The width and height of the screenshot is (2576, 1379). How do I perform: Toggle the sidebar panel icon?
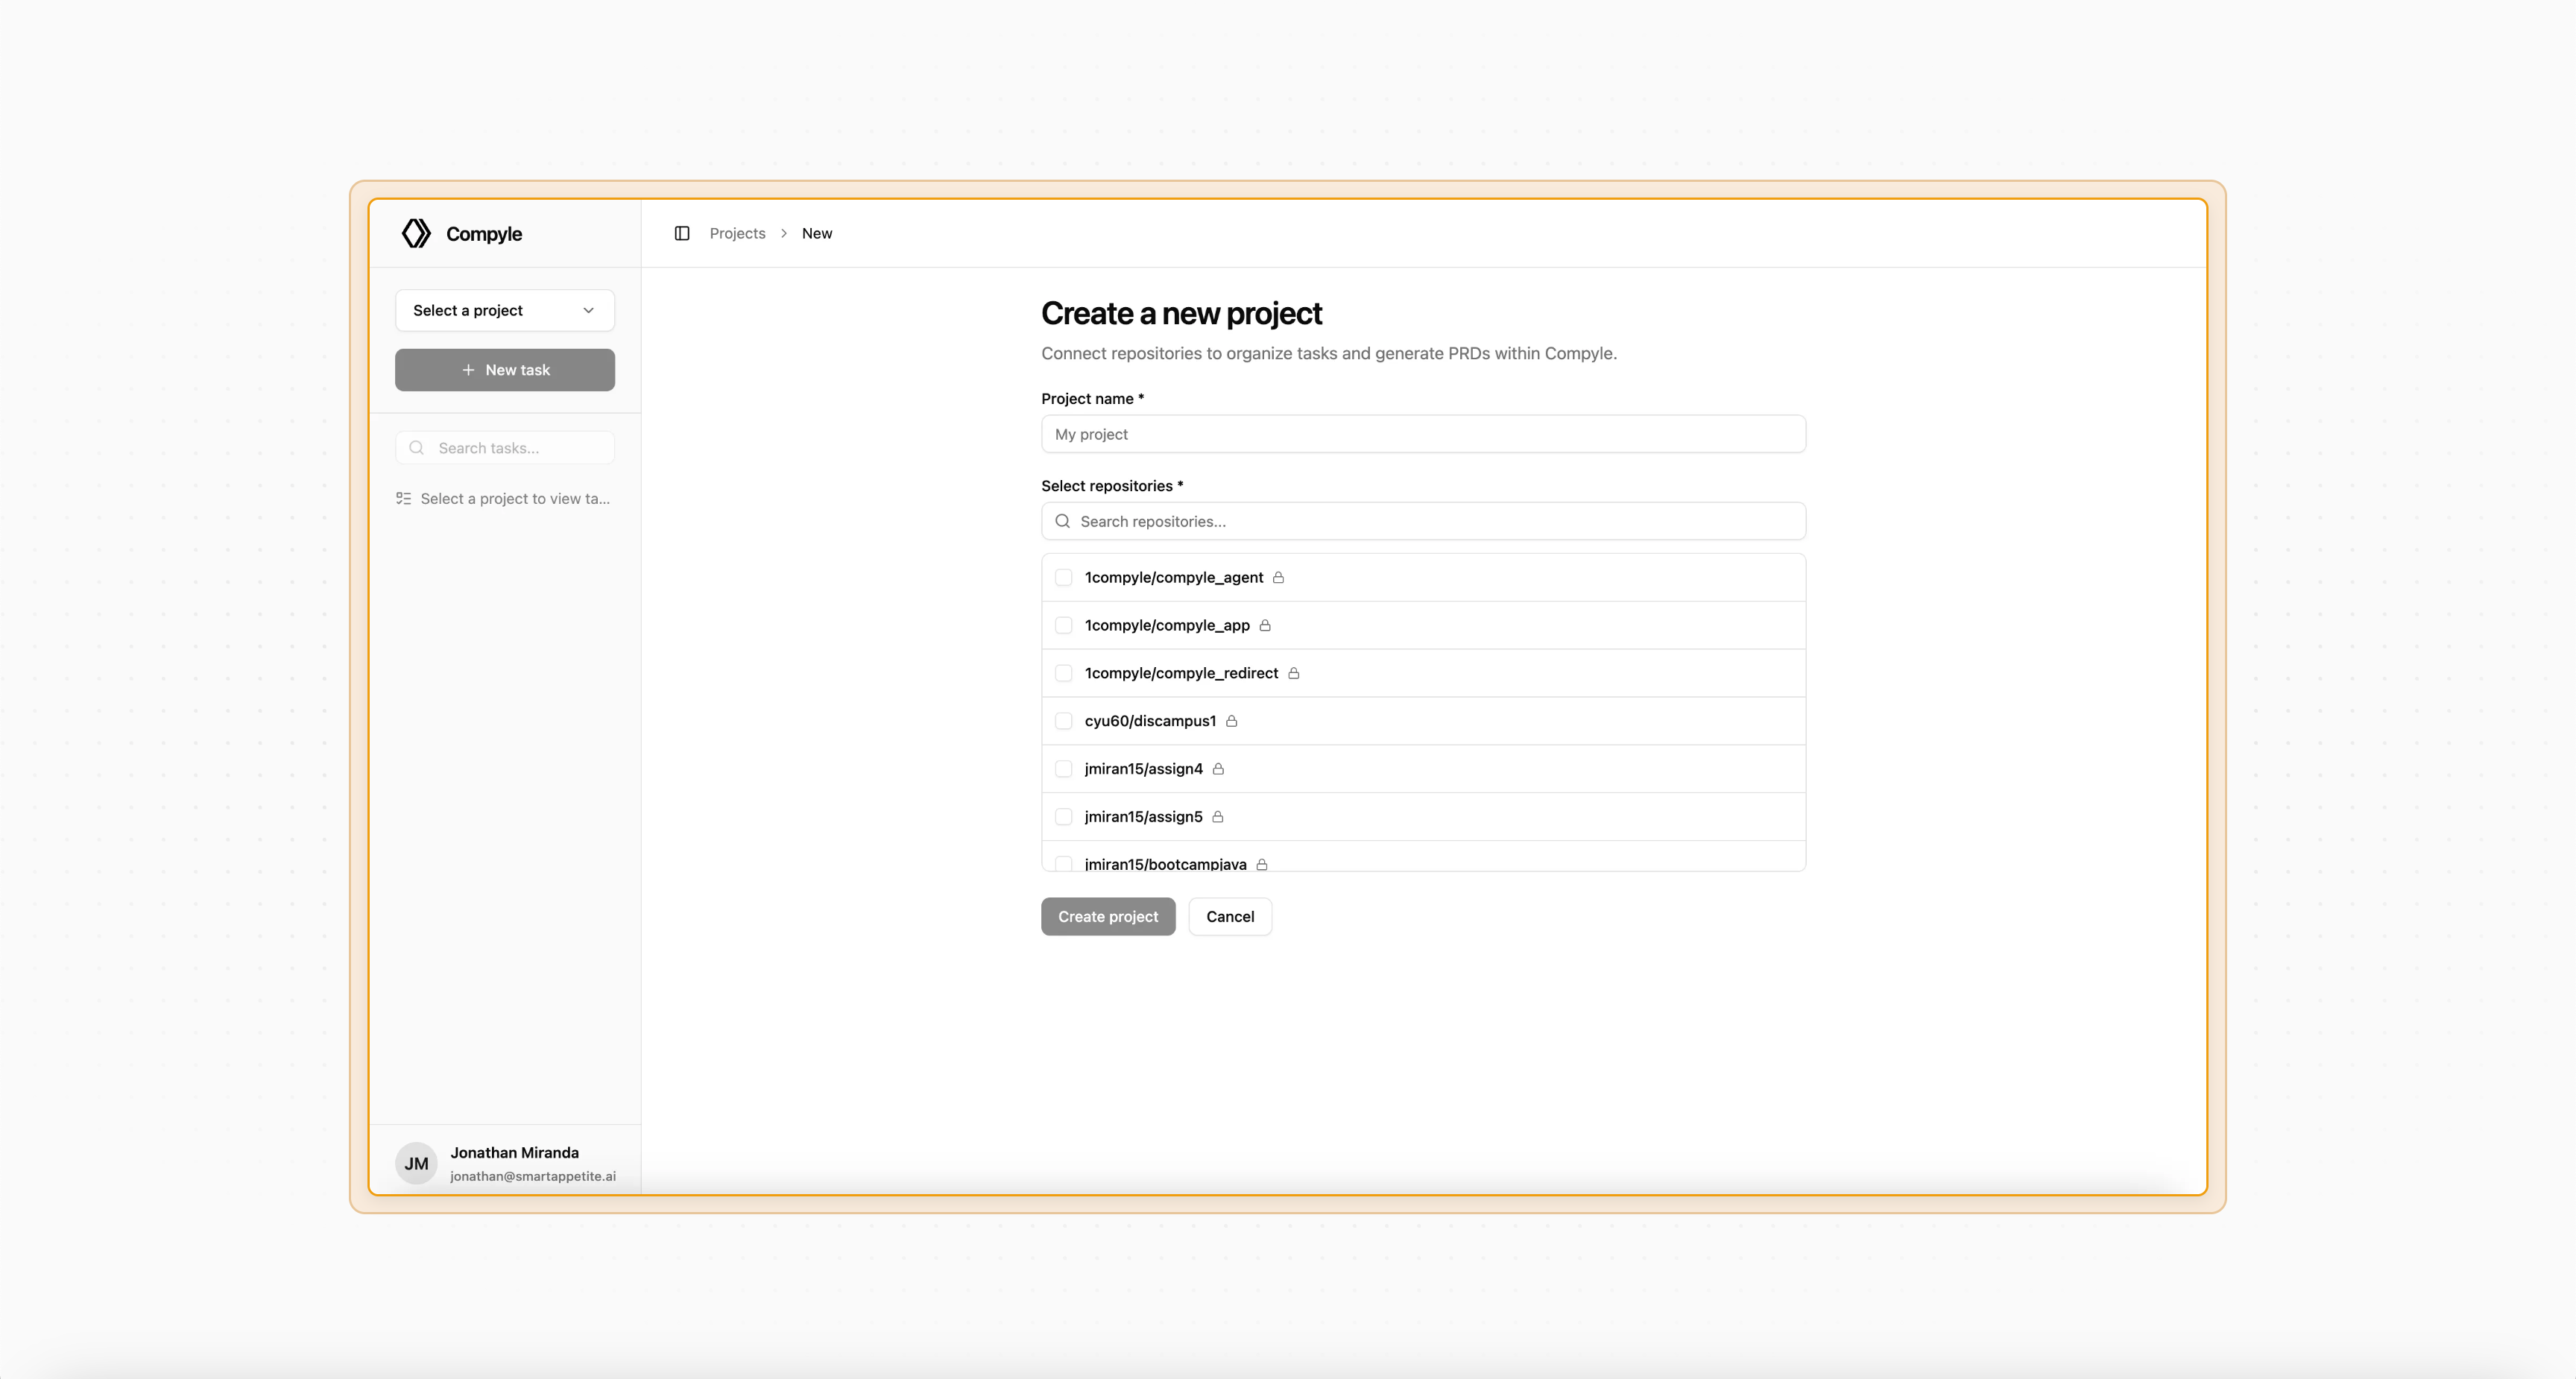pyautogui.click(x=682, y=233)
